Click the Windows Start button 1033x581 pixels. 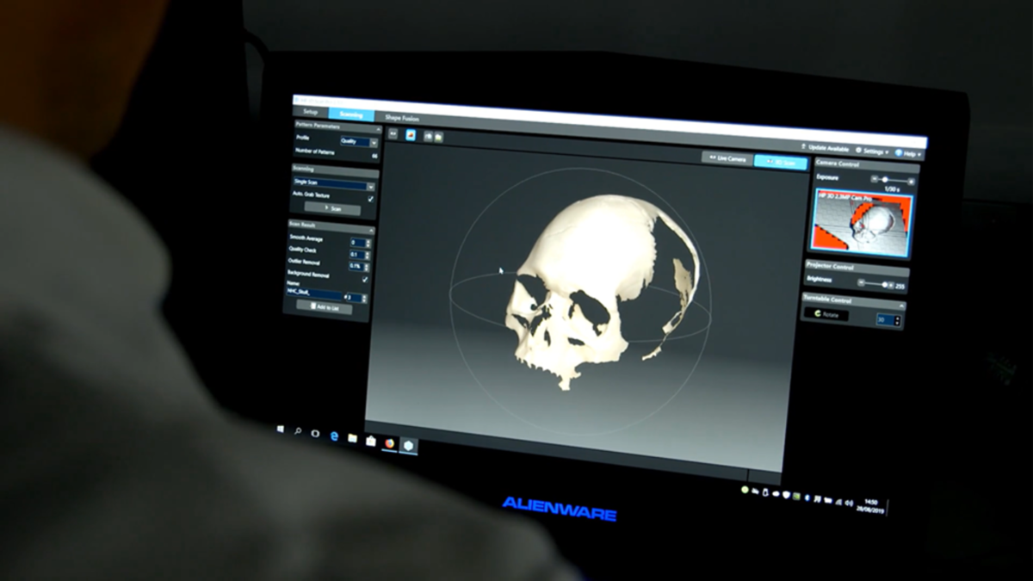point(281,428)
